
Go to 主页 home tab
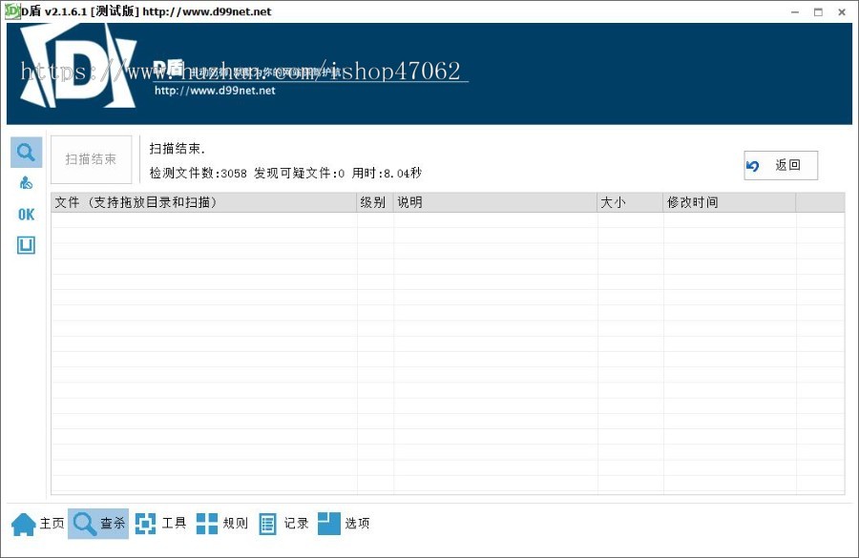[38, 524]
